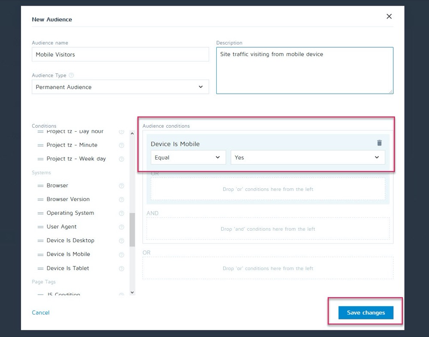Open the Yes value dropdown
The image size is (429, 337).
pyautogui.click(x=307, y=157)
